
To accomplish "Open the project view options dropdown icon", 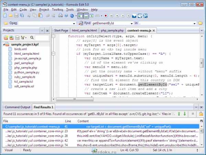I will point(24,38).
